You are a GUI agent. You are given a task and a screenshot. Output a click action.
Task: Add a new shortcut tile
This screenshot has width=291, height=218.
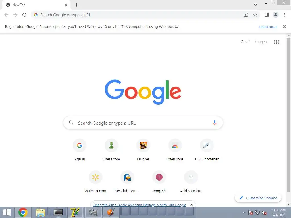(191, 182)
